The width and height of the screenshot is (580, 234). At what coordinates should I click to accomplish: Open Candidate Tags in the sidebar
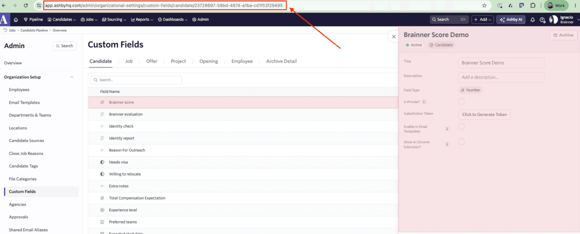(x=23, y=166)
